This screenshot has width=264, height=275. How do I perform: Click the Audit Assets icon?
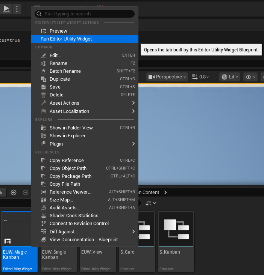[44, 208]
